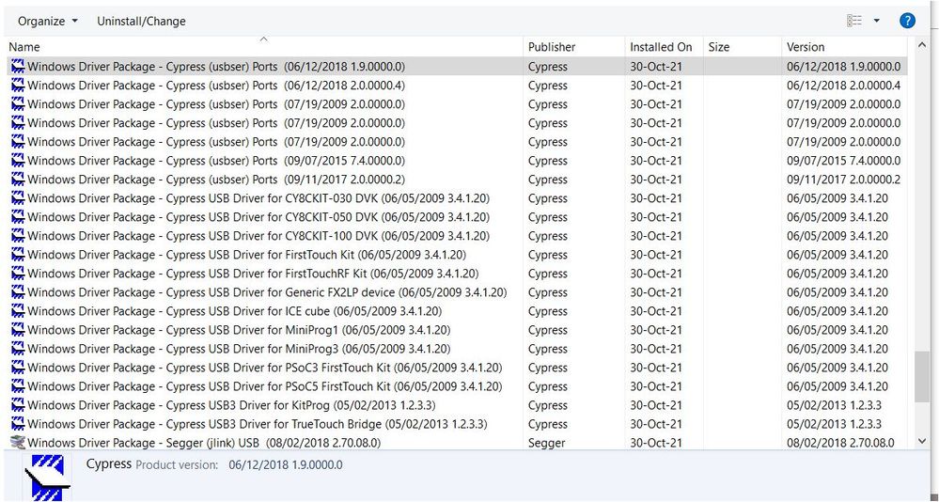
Task: Select Segger (jlink) USB driver package entry
Action: click(x=457, y=443)
